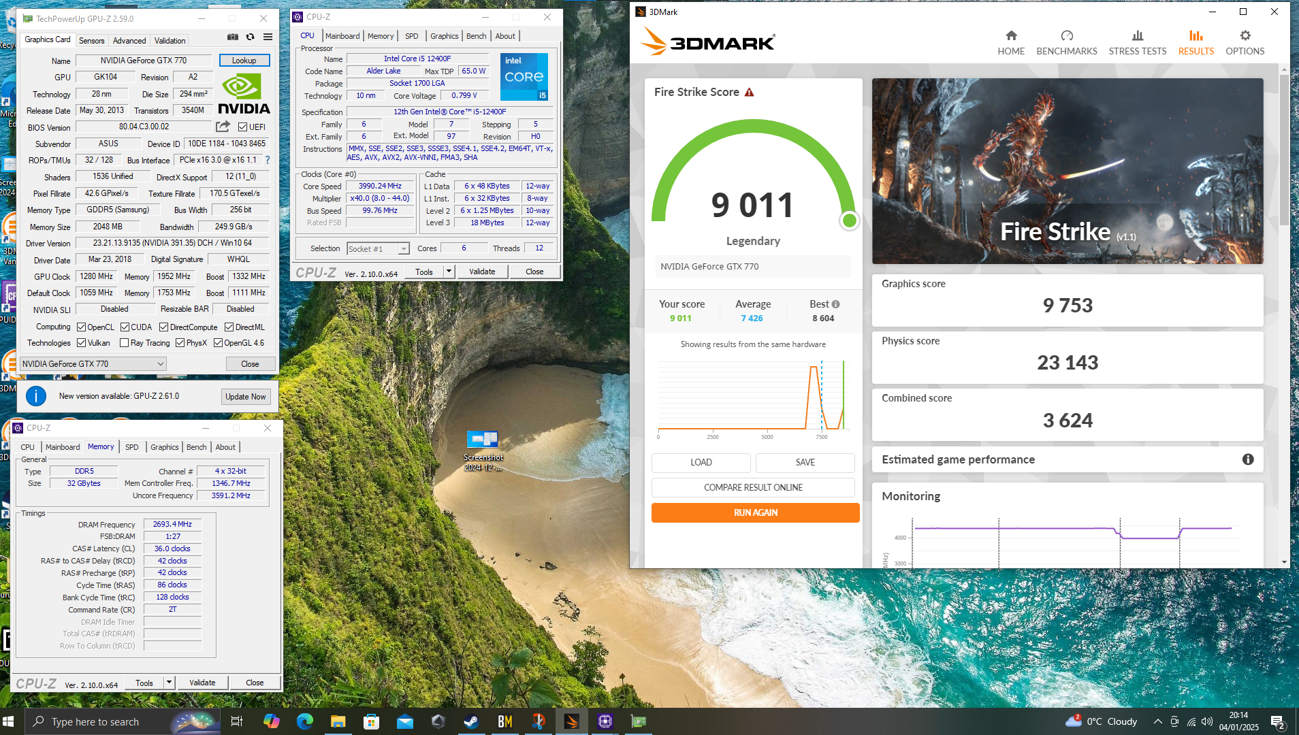1299x735 pixels.
Task: Click the GPU-Z update info icon
Action: pyautogui.click(x=36, y=396)
